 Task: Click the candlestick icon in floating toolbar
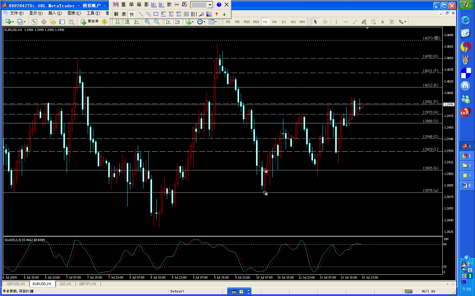click(x=116, y=5)
